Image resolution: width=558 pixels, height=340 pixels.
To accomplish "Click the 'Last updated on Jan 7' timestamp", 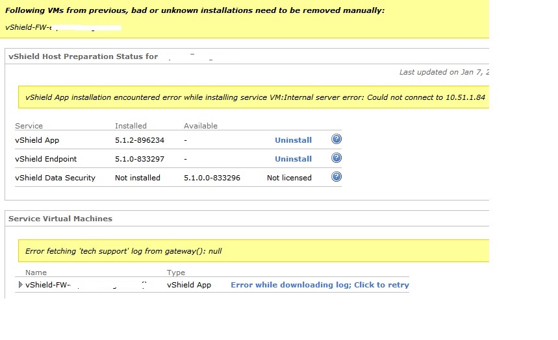I will 444,72.
